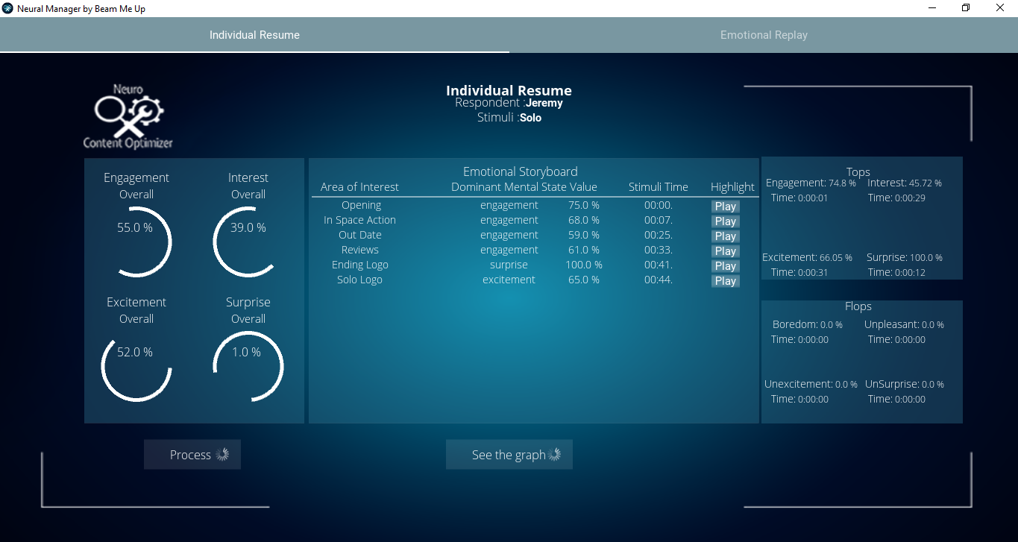Click the top Engagement 74.8 % entry

[811, 183]
